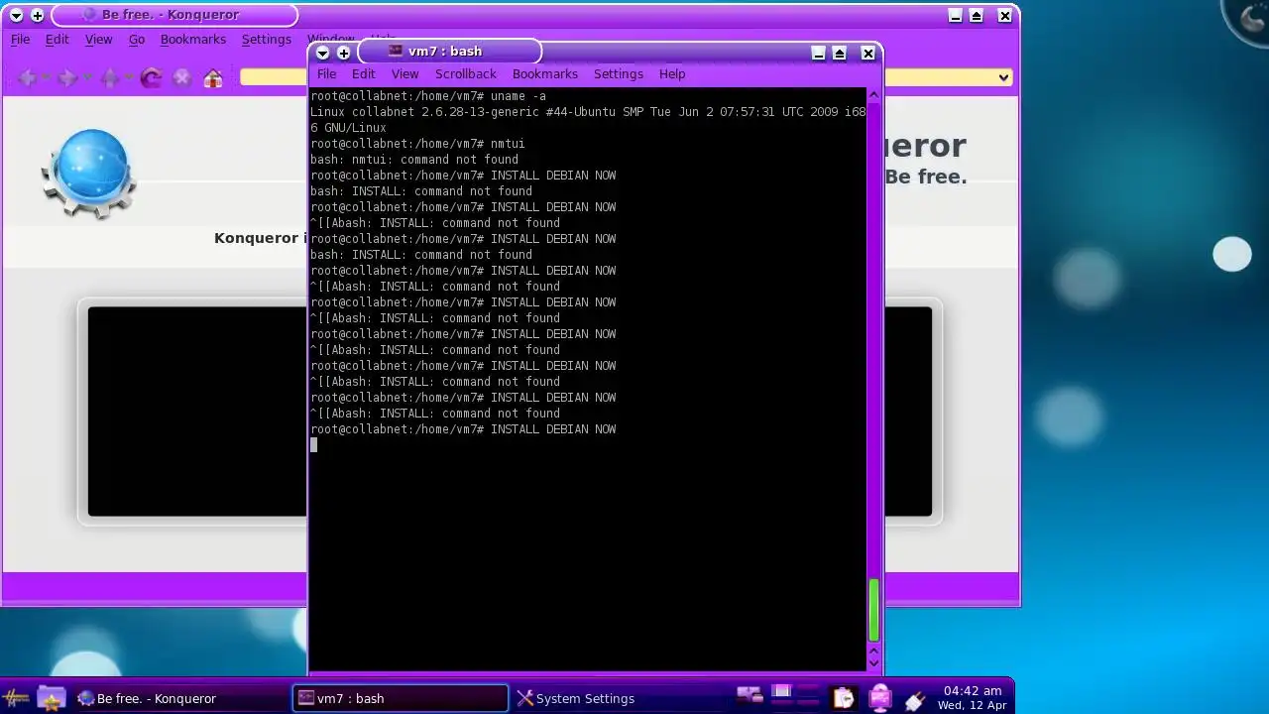Image resolution: width=1269 pixels, height=714 pixels.
Task: Click the 'vm7 : bash' title bar
Action: click(x=449, y=51)
